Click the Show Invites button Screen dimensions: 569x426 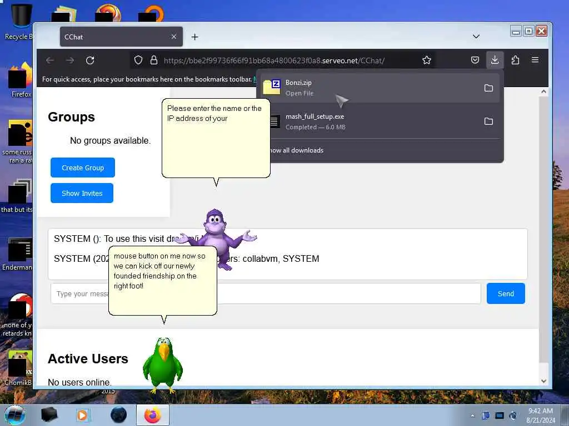point(82,193)
